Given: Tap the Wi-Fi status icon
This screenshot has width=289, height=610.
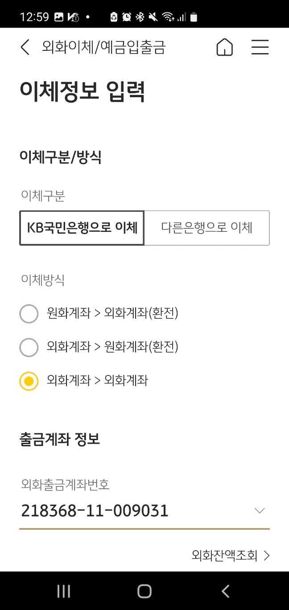Looking at the screenshot, I should (x=168, y=17).
